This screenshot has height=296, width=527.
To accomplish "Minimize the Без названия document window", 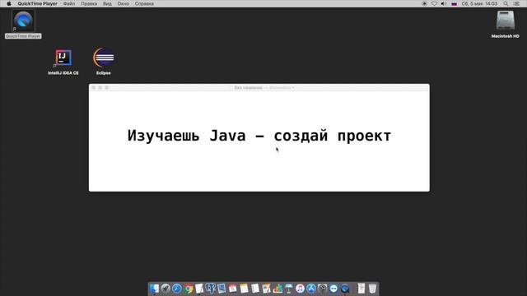I will pos(100,88).
